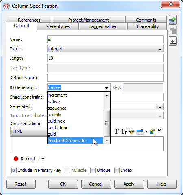Switch to the Comments tab
Screen dimensions: 183x195
click(x=146, y=20)
